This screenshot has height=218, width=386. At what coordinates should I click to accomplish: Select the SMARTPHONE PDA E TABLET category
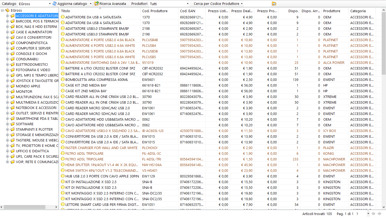click(x=37, y=118)
